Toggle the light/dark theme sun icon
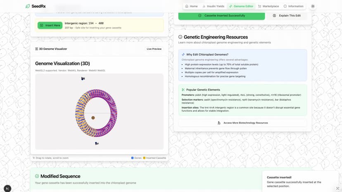The height and width of the screenshot is (192, 342). (313, 6)
